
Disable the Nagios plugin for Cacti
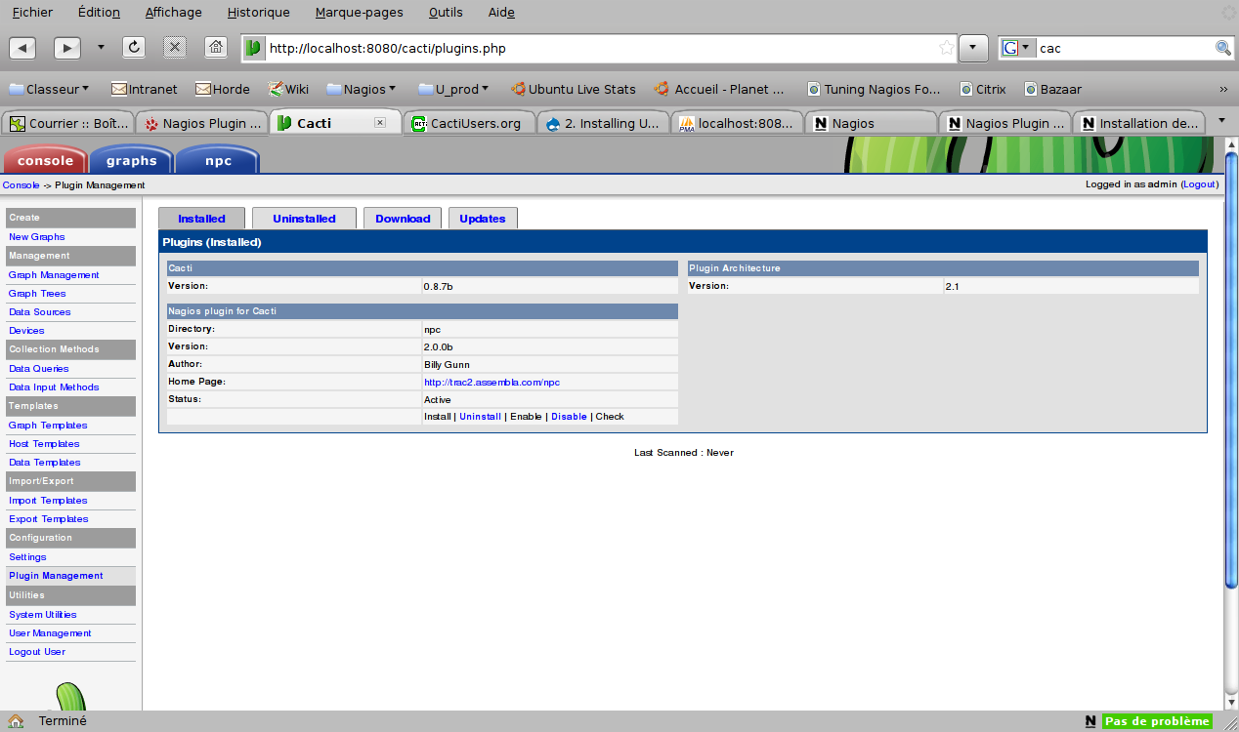click(569, 417)
